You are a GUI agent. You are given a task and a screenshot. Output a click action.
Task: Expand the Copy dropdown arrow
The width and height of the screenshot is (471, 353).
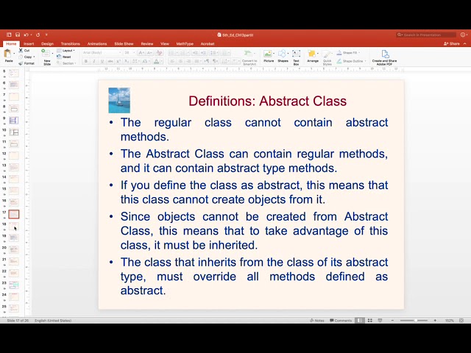(34, 57)
